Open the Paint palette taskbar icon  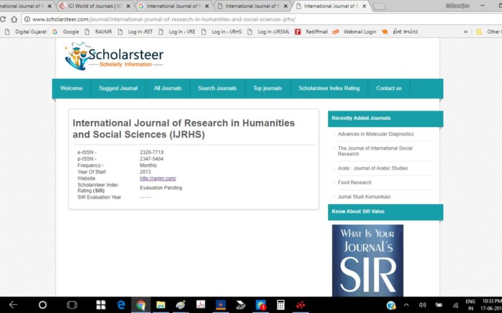(181, 305)
